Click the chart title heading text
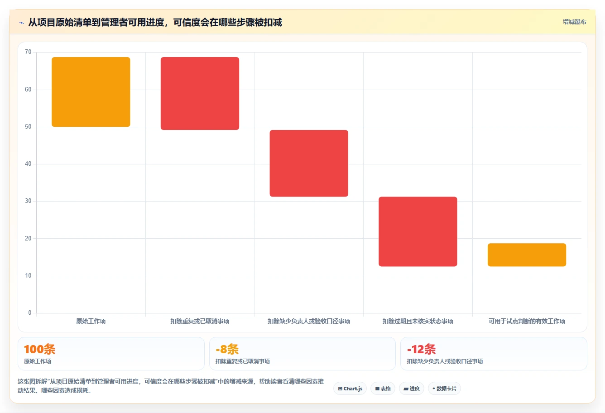The height and width of the screenshot is (413, 605). tap(155, 22)
